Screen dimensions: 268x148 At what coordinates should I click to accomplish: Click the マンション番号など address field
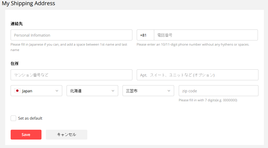click(72, 75)
